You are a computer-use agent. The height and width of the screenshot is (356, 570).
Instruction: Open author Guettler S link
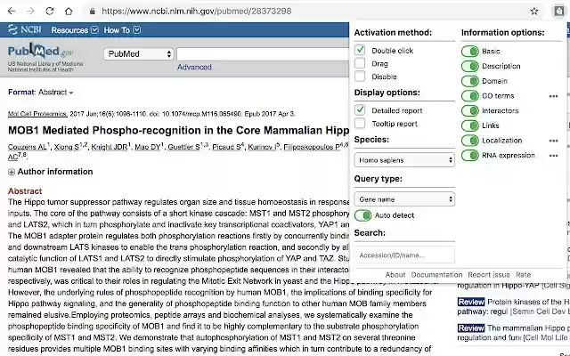pyautogui.click(x=183, y=147)
